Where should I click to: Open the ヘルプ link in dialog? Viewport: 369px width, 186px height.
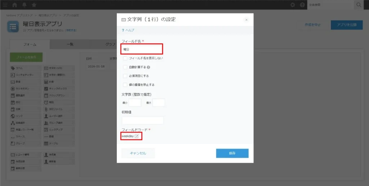(x=128, y=30)
